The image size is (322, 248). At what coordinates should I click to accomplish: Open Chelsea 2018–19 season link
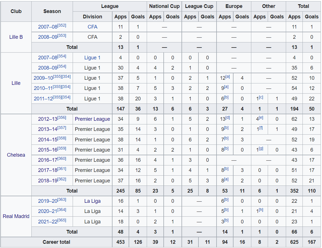48,181
